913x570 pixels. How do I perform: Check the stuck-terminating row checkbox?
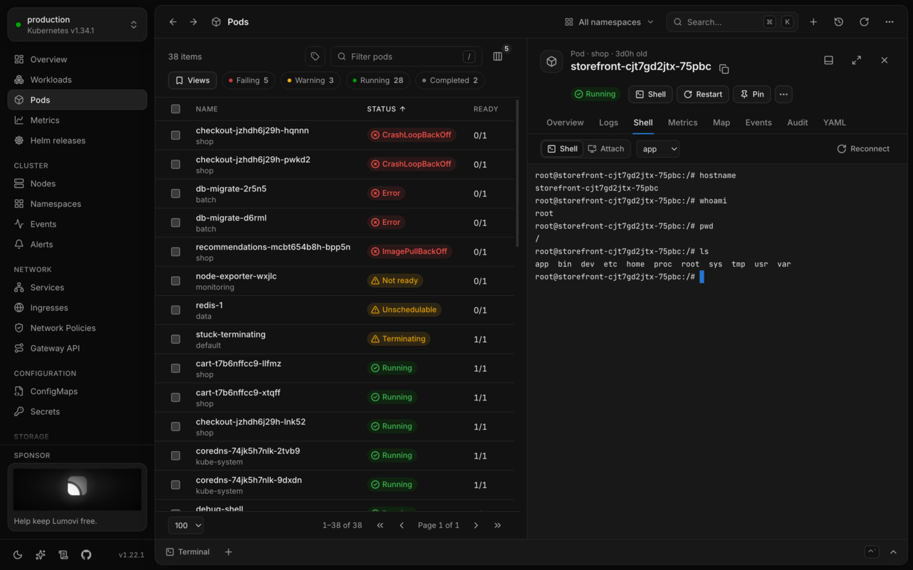click(176, 339)
